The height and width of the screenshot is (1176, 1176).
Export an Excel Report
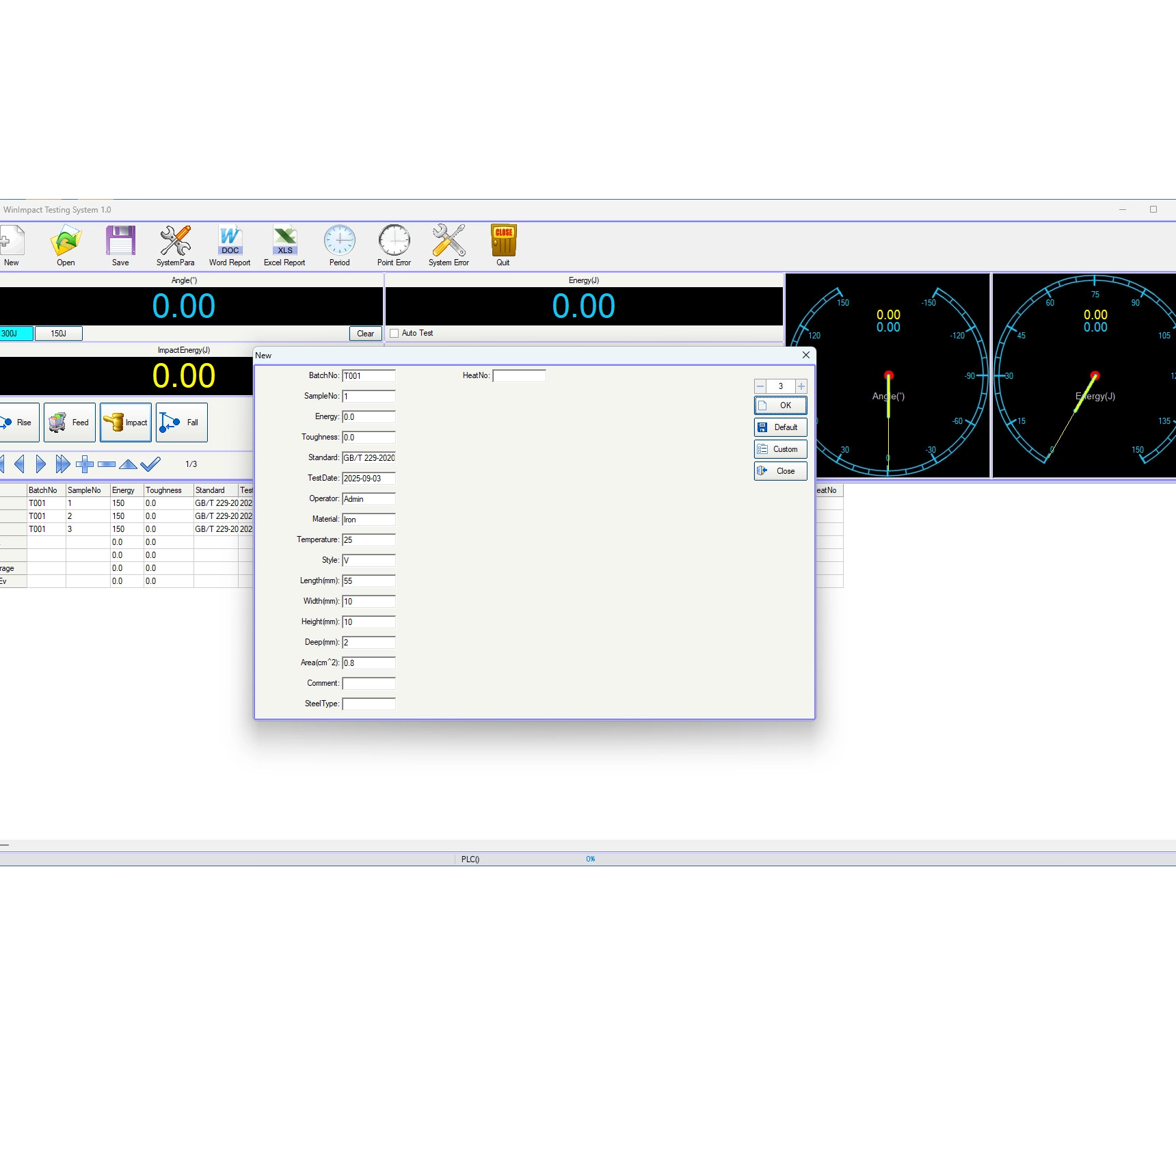(284, 245)
